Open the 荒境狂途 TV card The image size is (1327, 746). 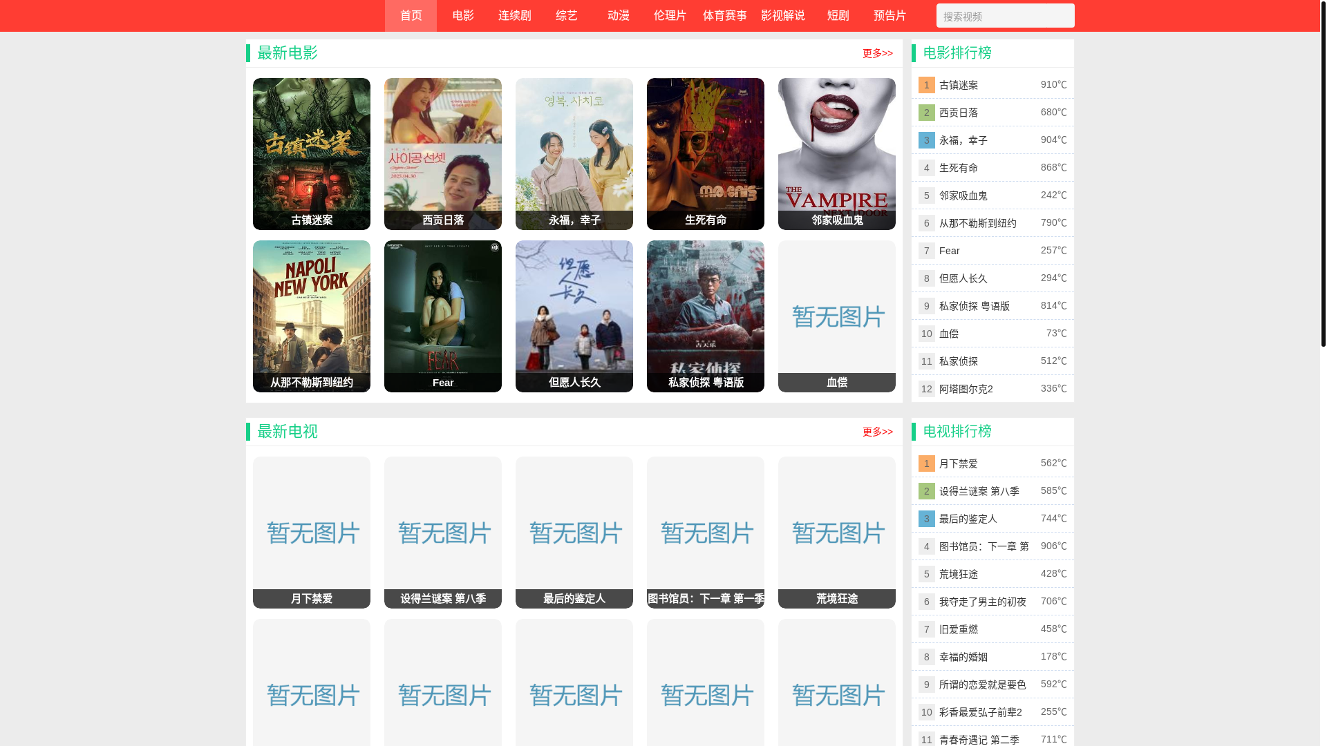(837, 533)
